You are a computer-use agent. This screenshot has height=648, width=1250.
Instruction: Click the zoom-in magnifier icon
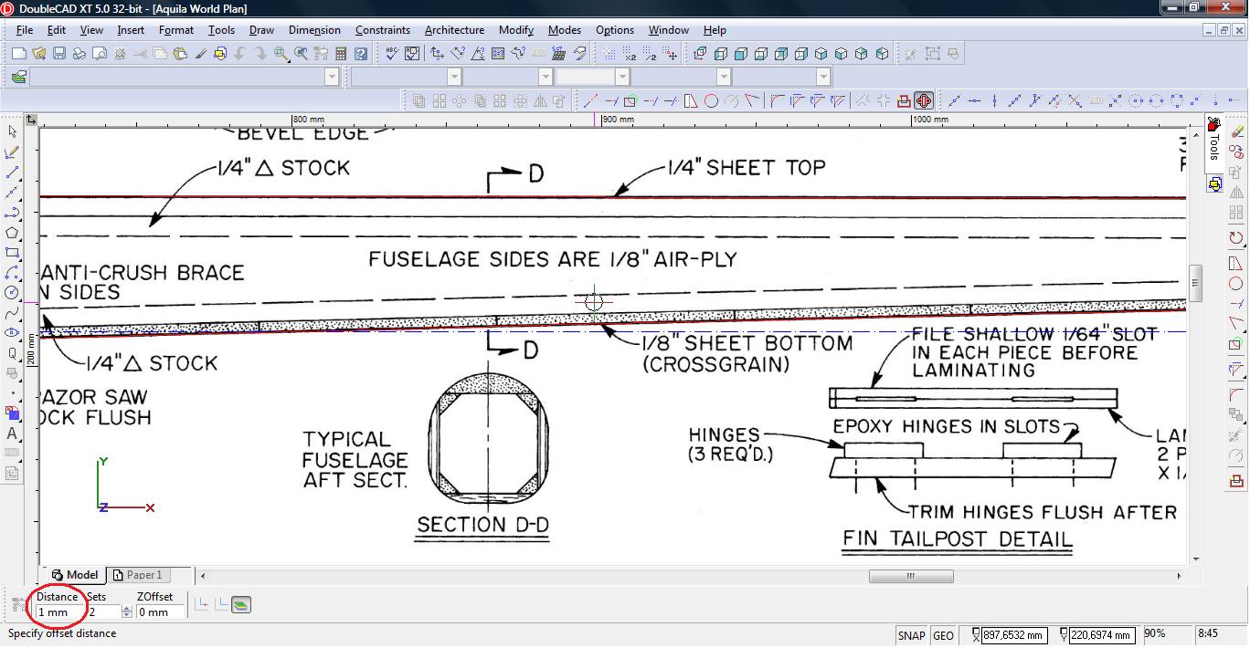click(281, 54)
